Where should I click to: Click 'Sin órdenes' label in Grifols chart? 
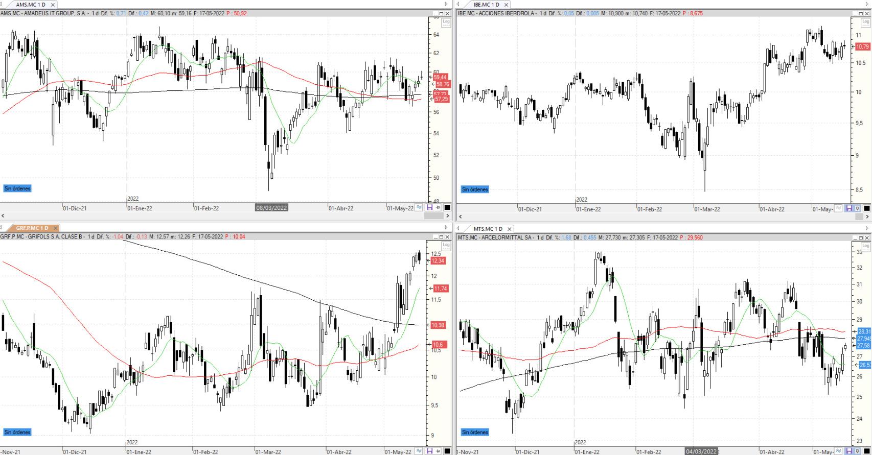(x=17, y=432)
